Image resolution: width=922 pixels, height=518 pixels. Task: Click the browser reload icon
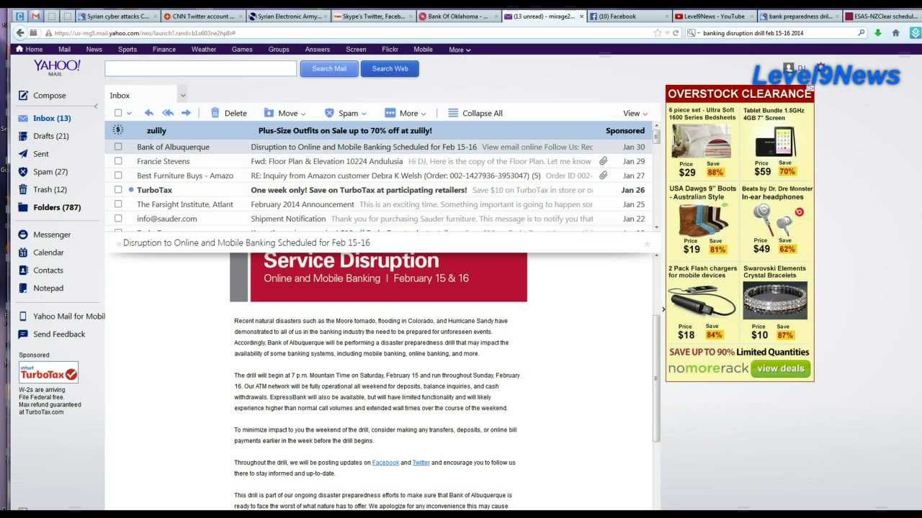coord(676,32)
